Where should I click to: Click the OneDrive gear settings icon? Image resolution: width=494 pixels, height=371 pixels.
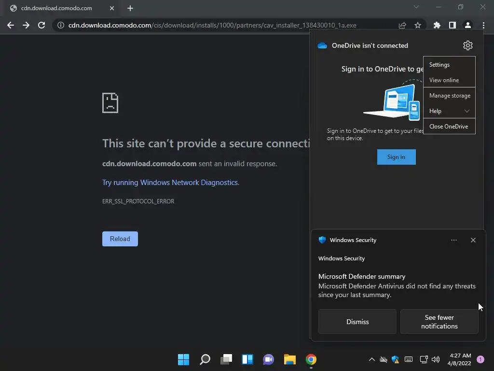pyautogui.click(x=468, y=45)
